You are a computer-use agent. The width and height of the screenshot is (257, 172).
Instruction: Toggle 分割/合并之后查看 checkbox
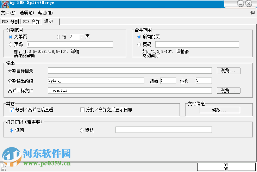(x=12, y=110)
